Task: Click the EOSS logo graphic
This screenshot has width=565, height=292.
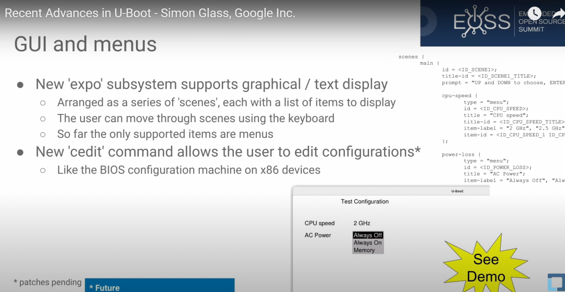Action: (x=482, y=21)
